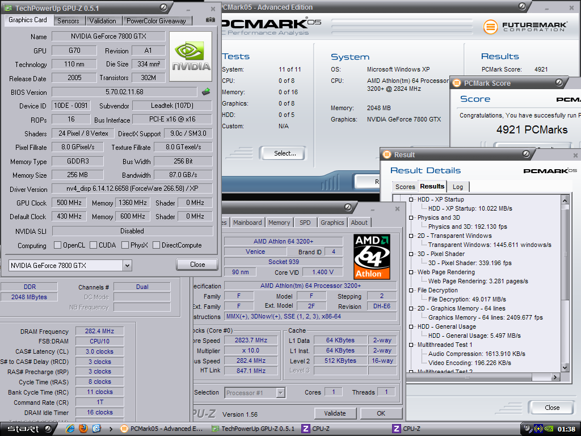581x436 pixels.
Task: Click the swirl button in PCMark Score title bar
Action: tap(559, 82)
